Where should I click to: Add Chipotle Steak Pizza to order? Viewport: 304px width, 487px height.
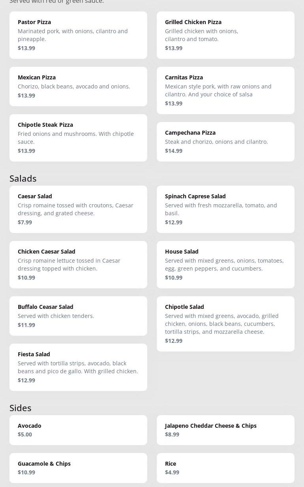click(x=78, y=138)
